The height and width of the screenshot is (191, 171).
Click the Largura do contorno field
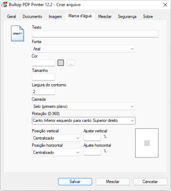point(44,91)
